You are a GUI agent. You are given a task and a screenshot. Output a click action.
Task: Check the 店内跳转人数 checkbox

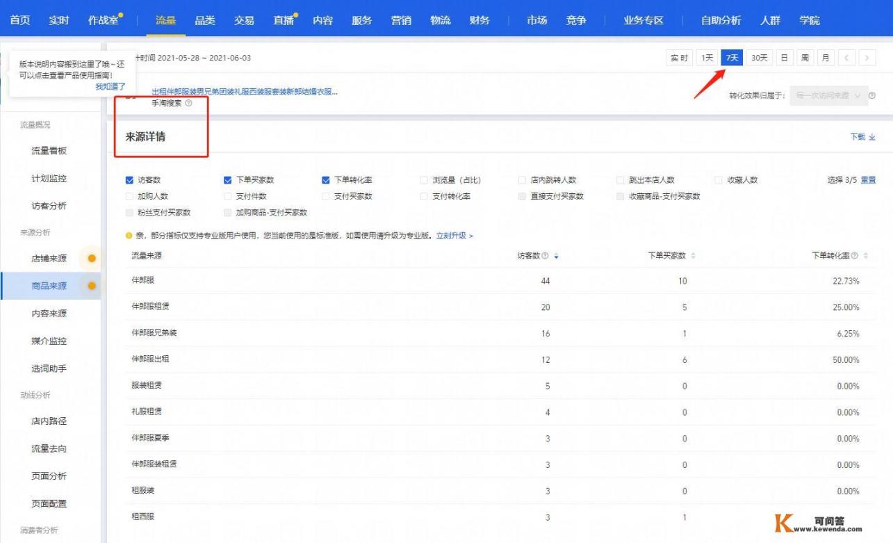click(523, 180)
